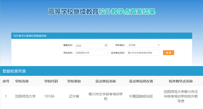203x109 pixels.
Task: Click the 设点单位所在省 column header
Action: pyautogui.click(x=141, y=81)
